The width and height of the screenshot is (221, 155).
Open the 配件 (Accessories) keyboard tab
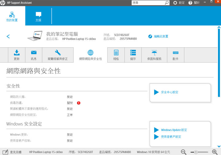click(175, 55)
